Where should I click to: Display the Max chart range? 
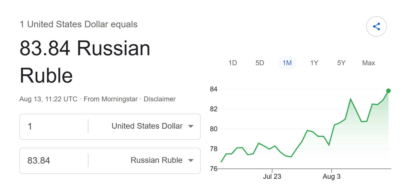[368, 63]
